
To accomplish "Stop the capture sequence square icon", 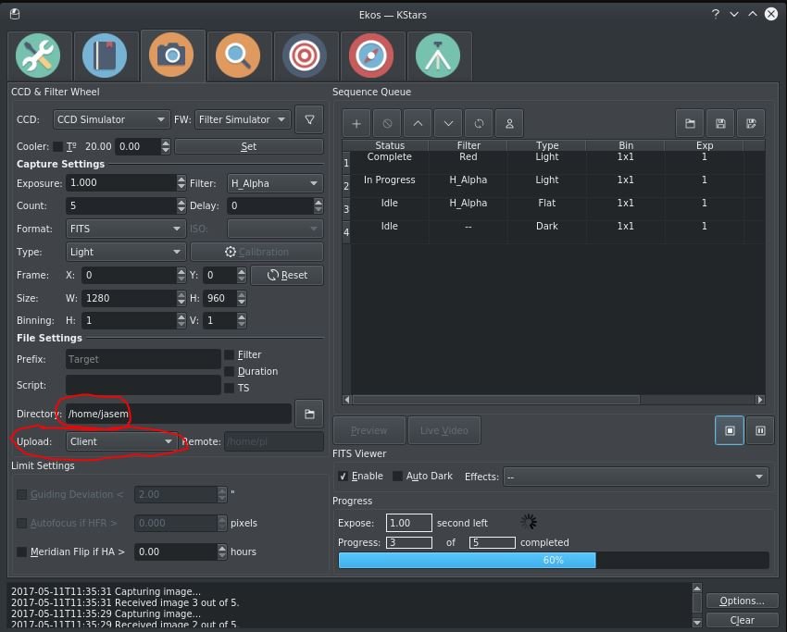I will coord(730,430).
